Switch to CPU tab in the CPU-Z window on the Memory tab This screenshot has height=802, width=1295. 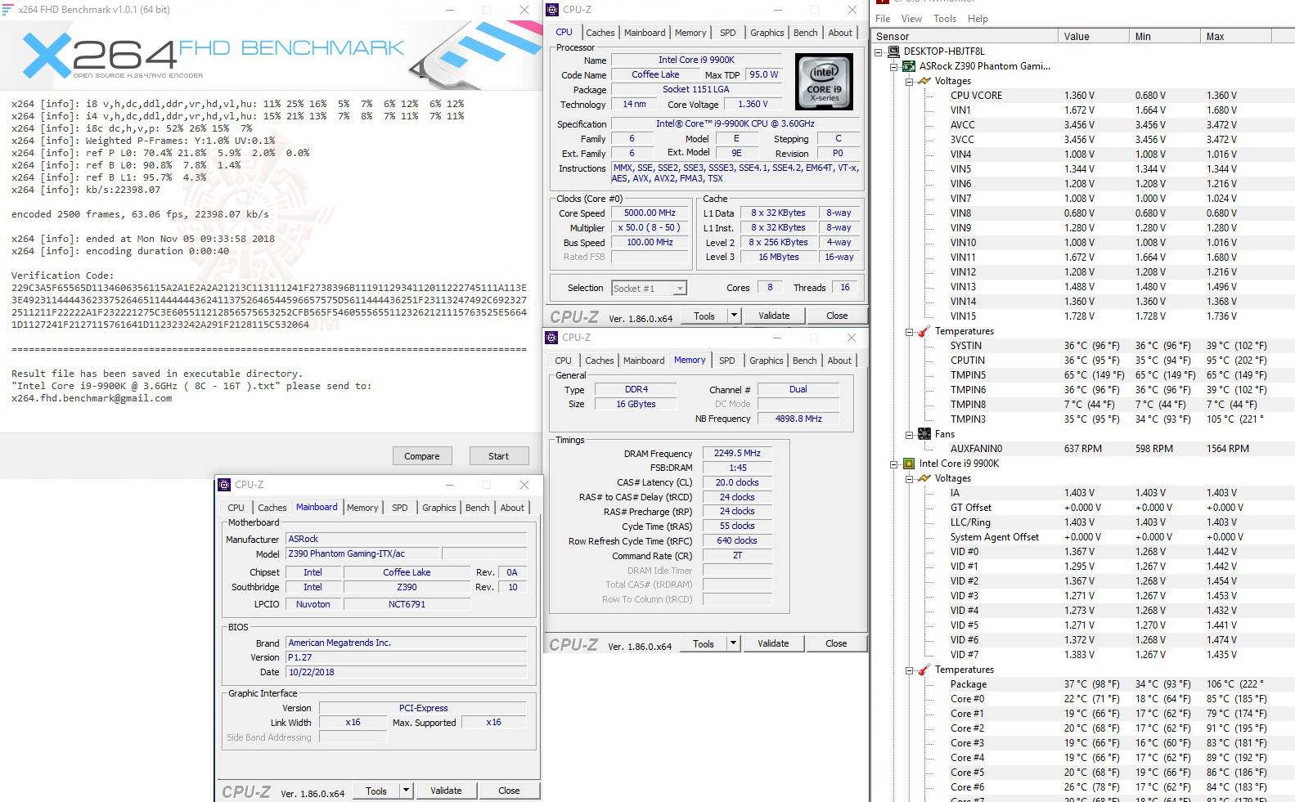563,361
